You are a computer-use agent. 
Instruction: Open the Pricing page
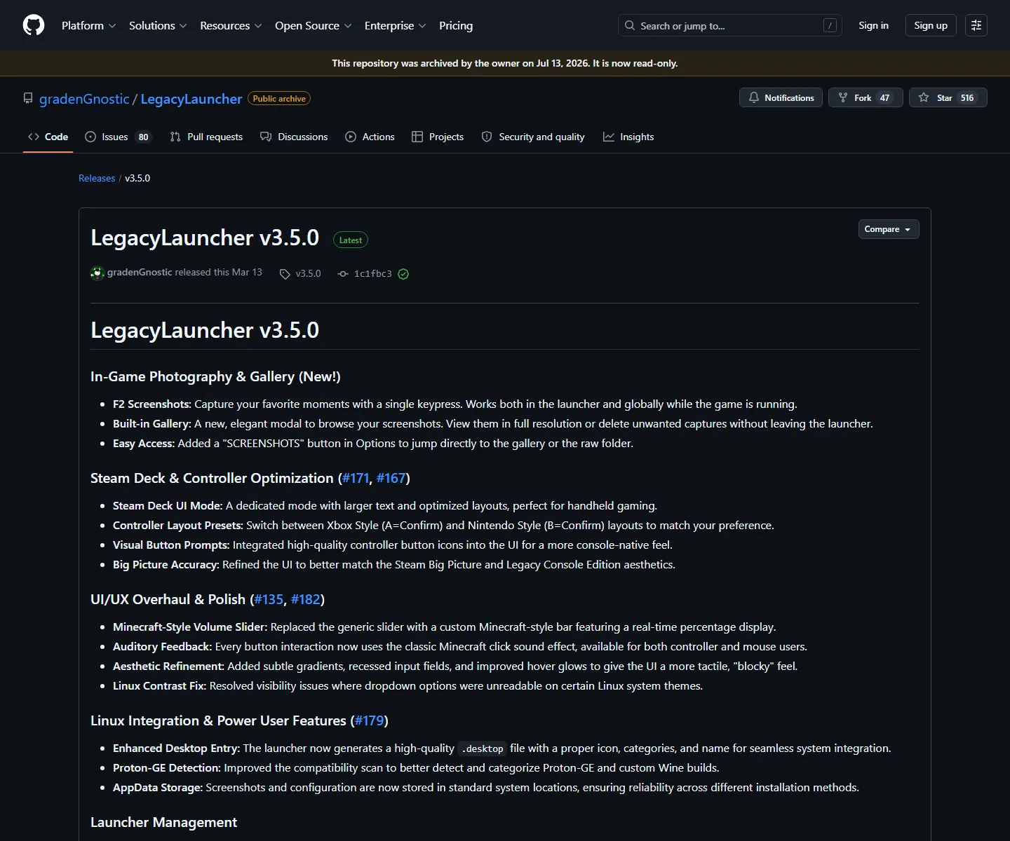coord(456,25)
